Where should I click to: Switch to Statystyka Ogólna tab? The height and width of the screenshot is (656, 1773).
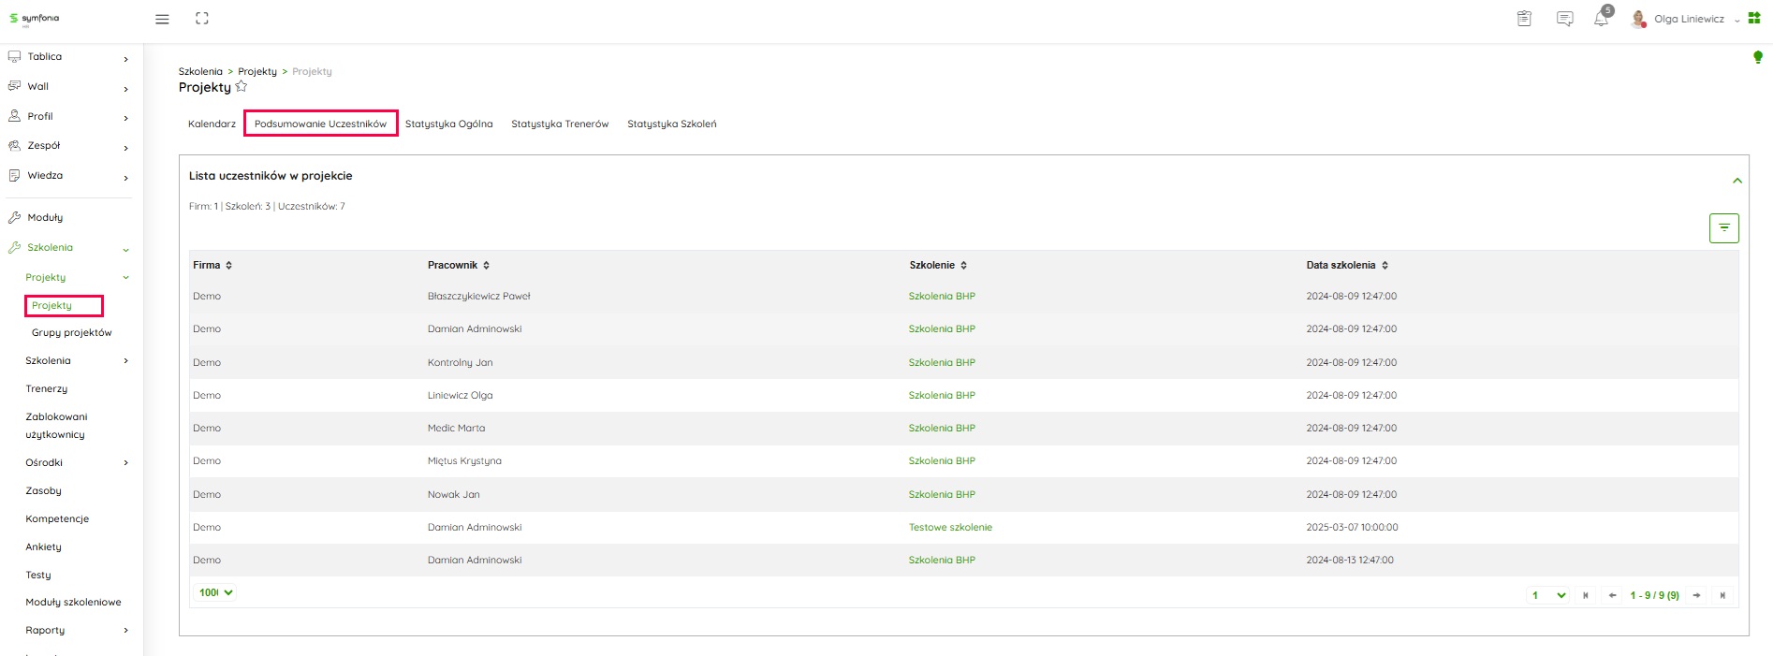click(x=448, y=124)
